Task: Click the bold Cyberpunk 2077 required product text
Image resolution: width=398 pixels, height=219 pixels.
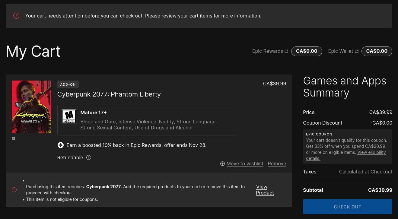Action: point(103,187)
